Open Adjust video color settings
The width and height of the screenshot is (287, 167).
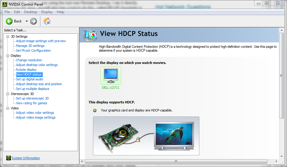point(35,113)
